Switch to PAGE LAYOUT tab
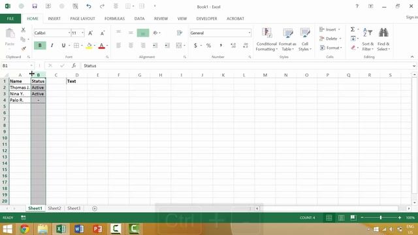This screenshot has width=418, height=235. click(82, 19)
